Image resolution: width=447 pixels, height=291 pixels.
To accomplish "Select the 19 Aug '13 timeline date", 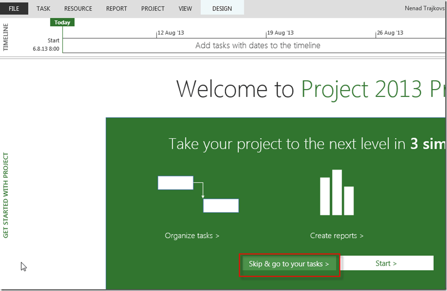I will [280, 33].
